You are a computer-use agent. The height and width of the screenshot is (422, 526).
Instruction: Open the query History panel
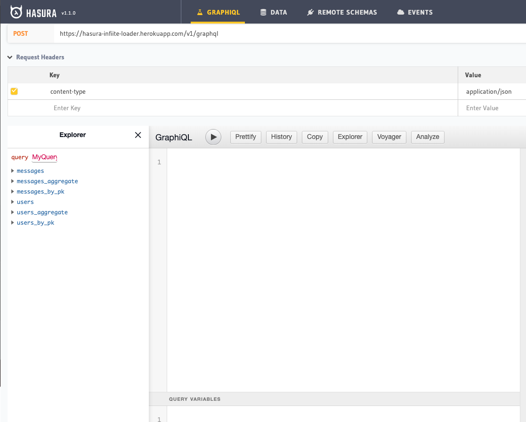coord(282,137)
